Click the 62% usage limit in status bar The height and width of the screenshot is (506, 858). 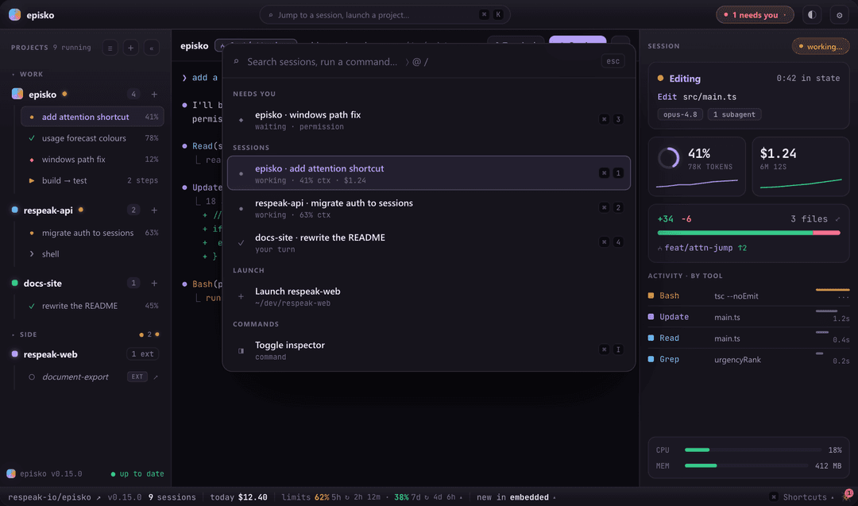(322, 497)
